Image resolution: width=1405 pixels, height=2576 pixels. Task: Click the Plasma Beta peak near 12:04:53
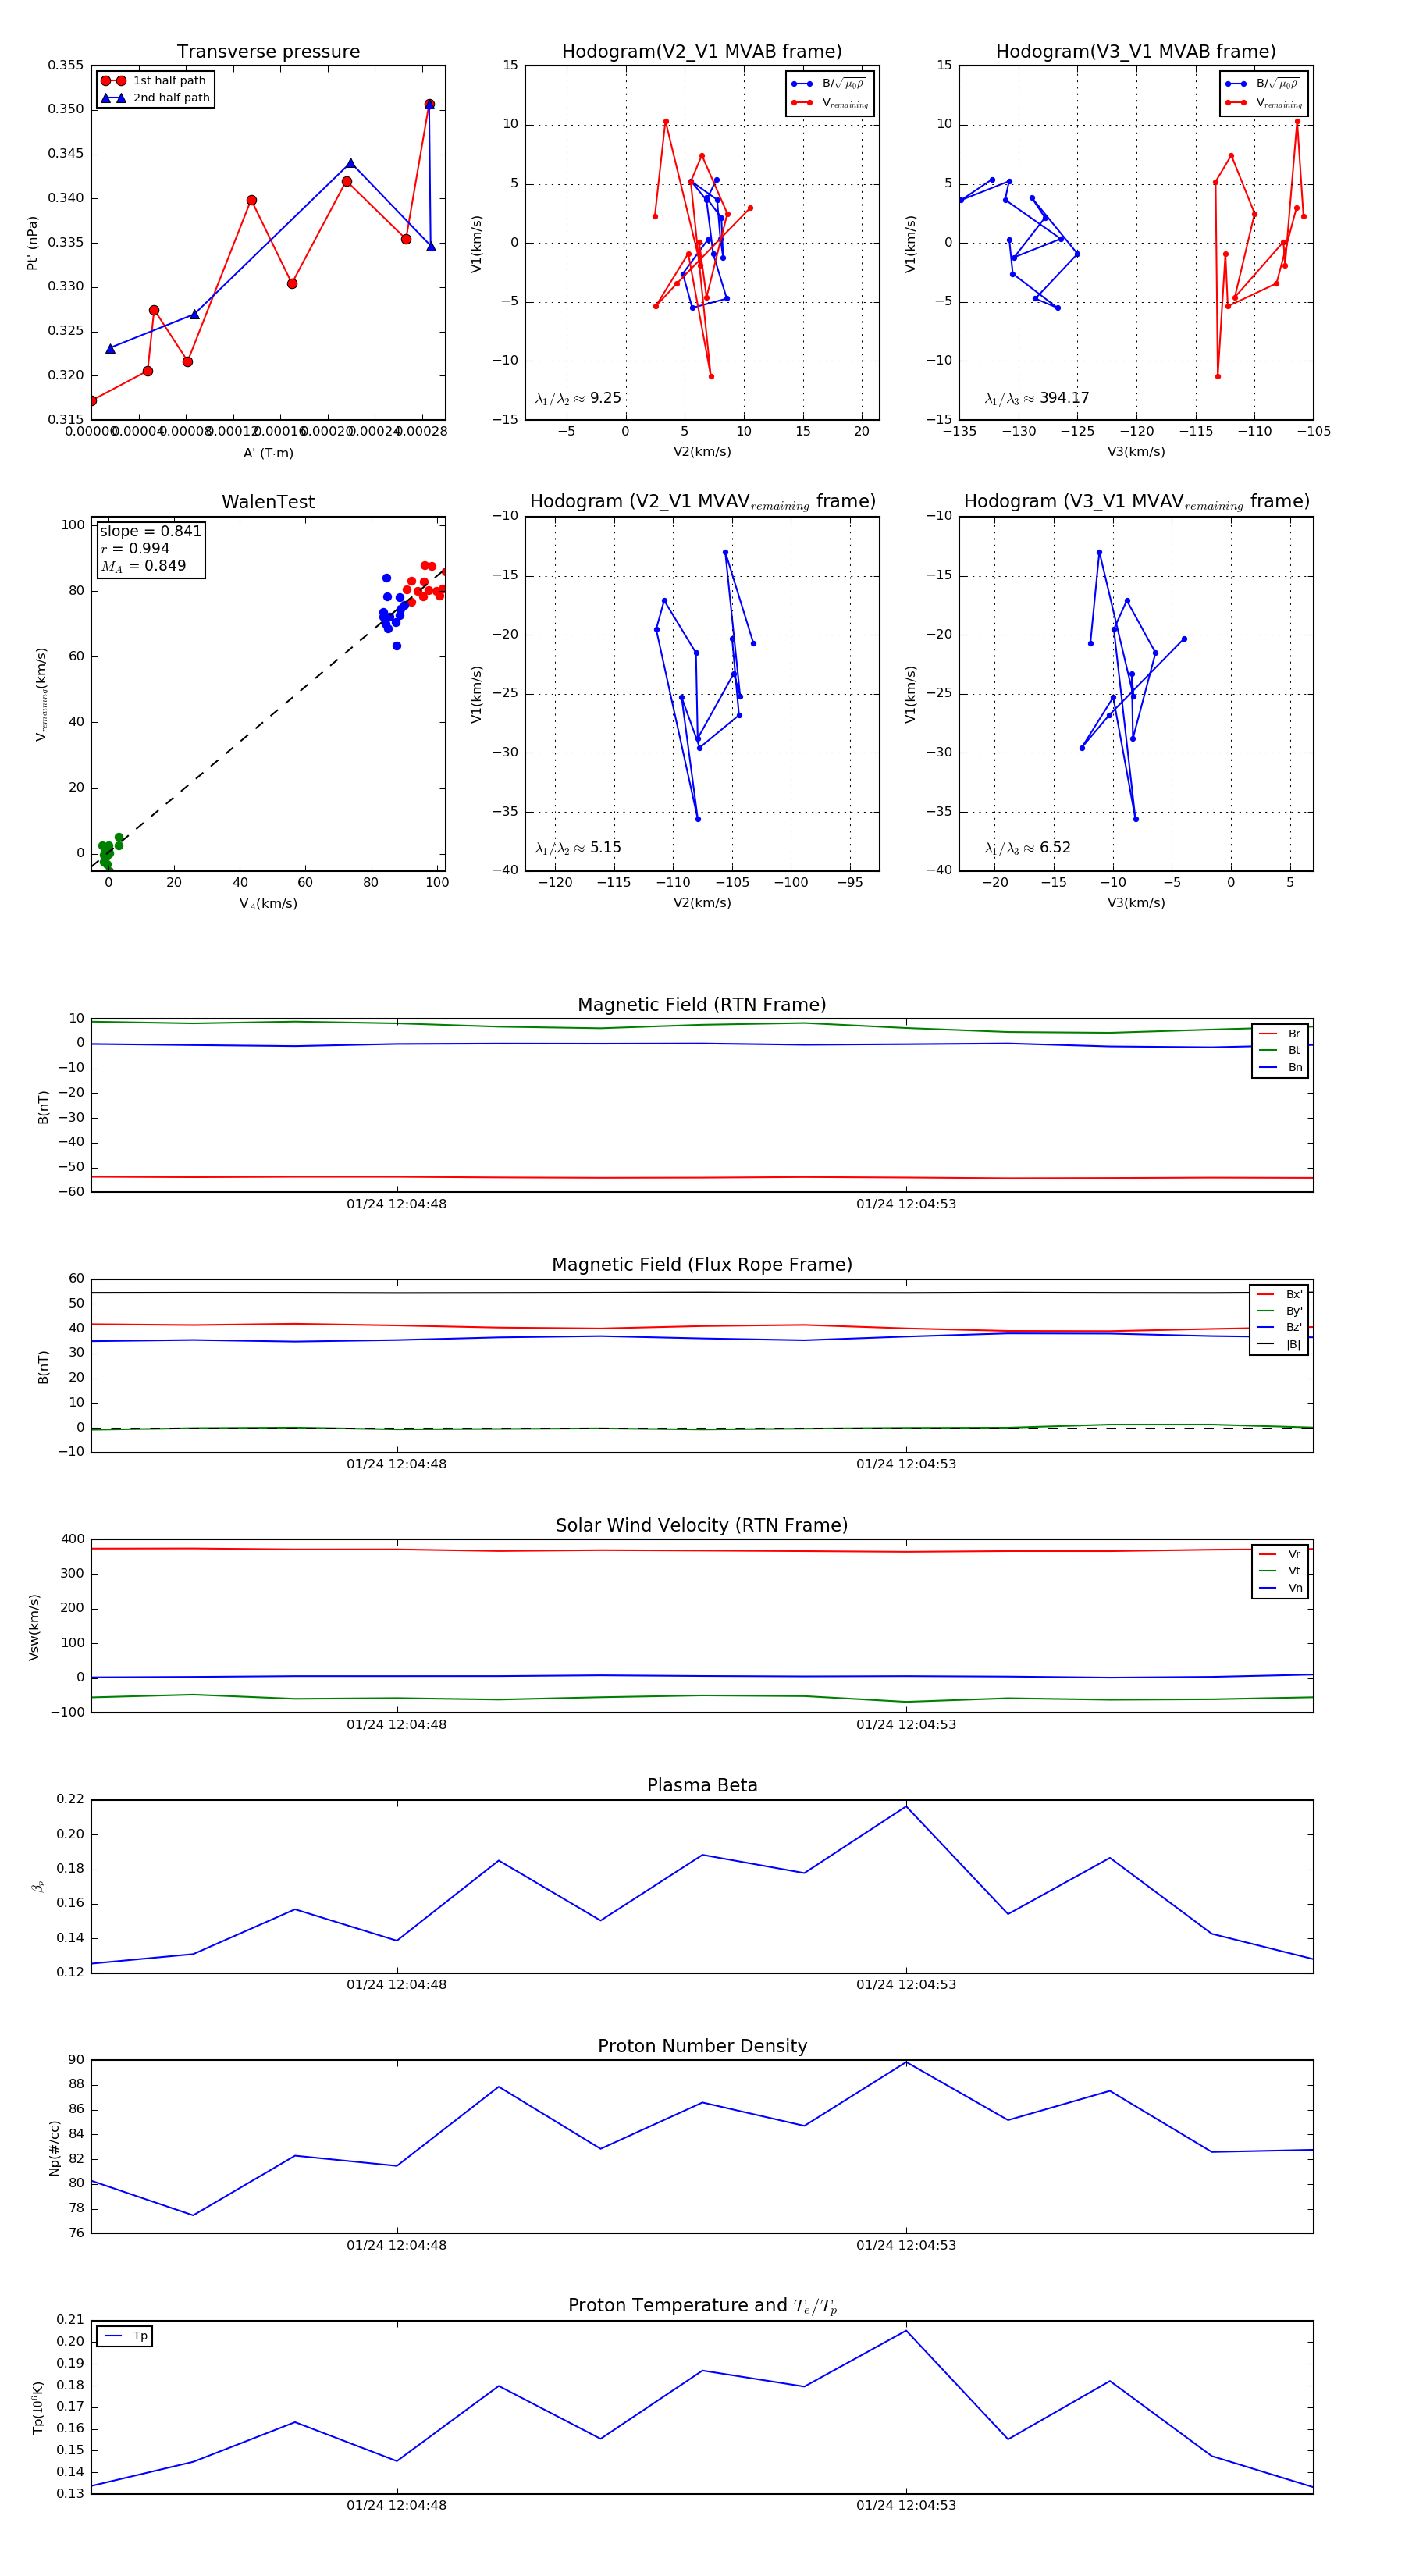906,1806
